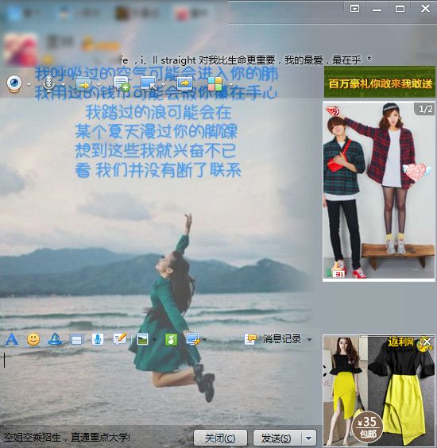Open send button options dropdown arrow
The image size is (437, 448).
pos(308,438)
